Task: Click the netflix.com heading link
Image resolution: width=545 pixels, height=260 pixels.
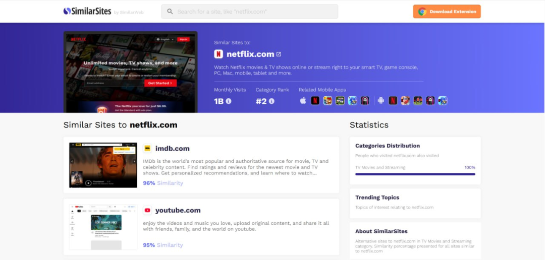Action: [x=250, y=54]
